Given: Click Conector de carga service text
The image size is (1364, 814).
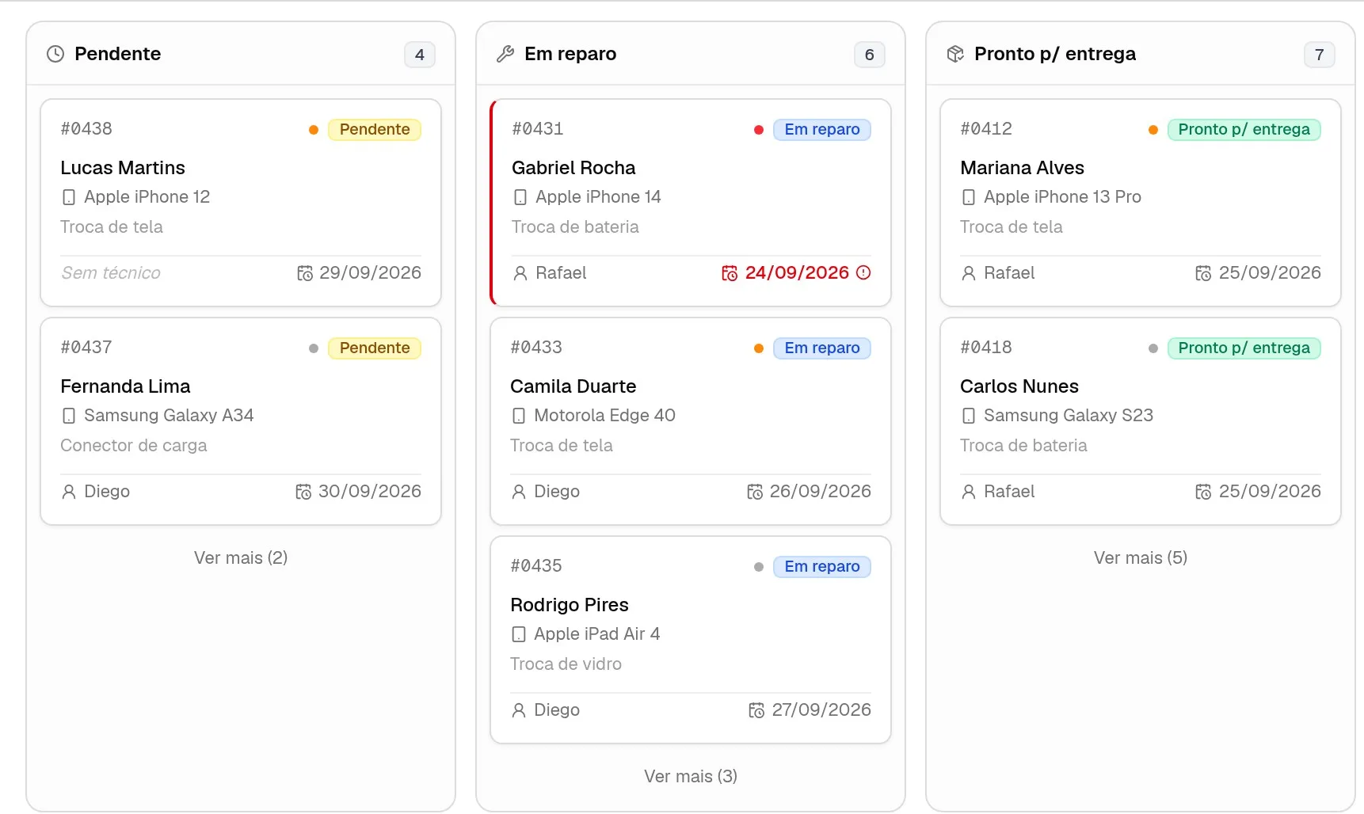Looking at the screenshot, I should click(134, 446).
